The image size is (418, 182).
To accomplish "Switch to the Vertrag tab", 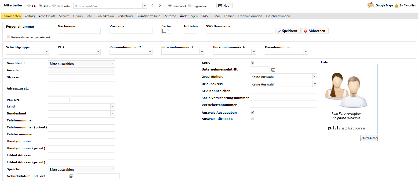I will 30,16.
